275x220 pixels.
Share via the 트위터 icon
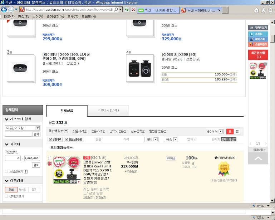pyautogui.click(x=258, y=34)
